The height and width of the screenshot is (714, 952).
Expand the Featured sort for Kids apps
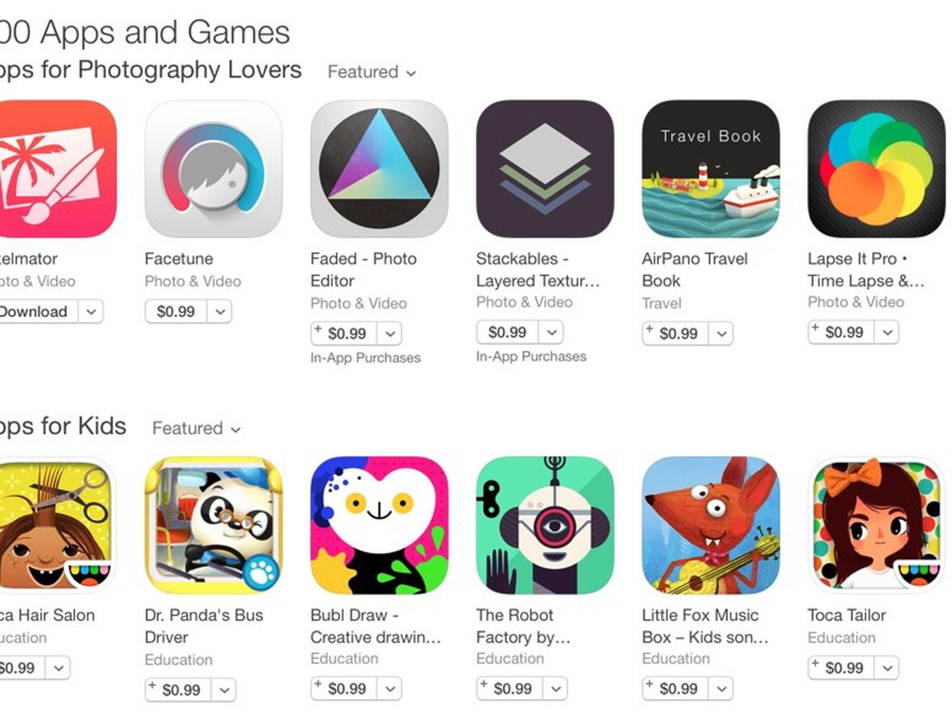(x=196, y=428)
